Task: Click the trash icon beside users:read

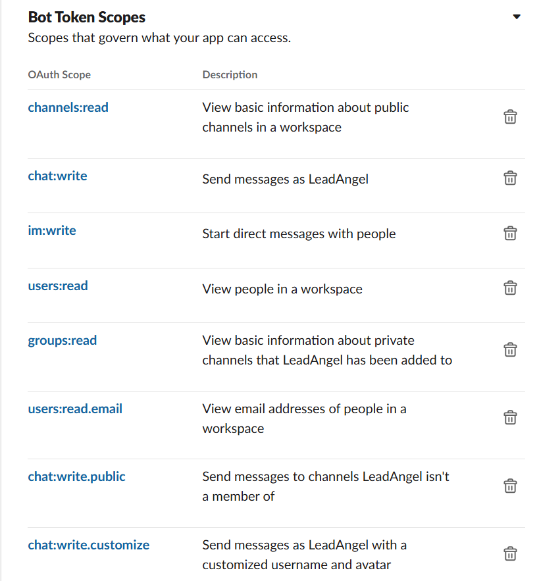Action: 510,288
